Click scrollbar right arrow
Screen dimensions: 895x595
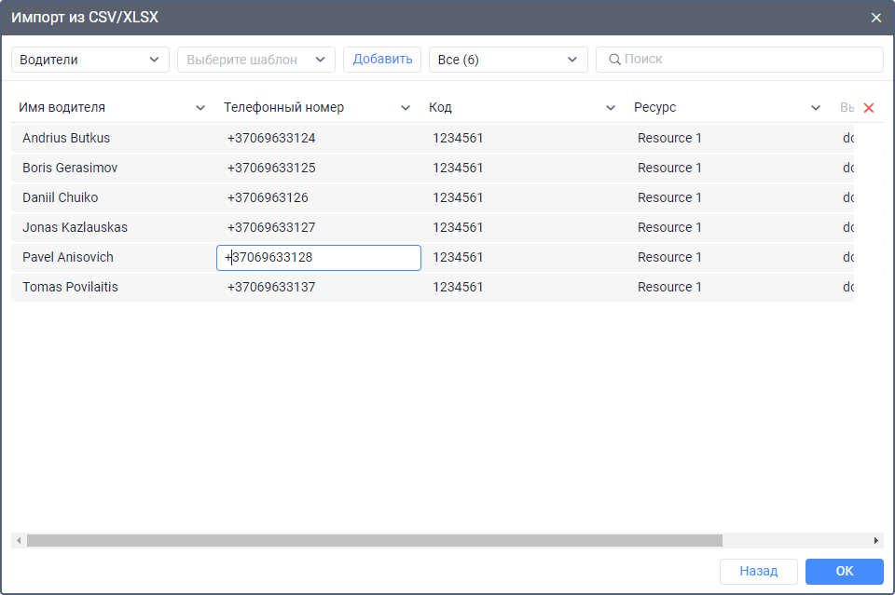point(876,540)
